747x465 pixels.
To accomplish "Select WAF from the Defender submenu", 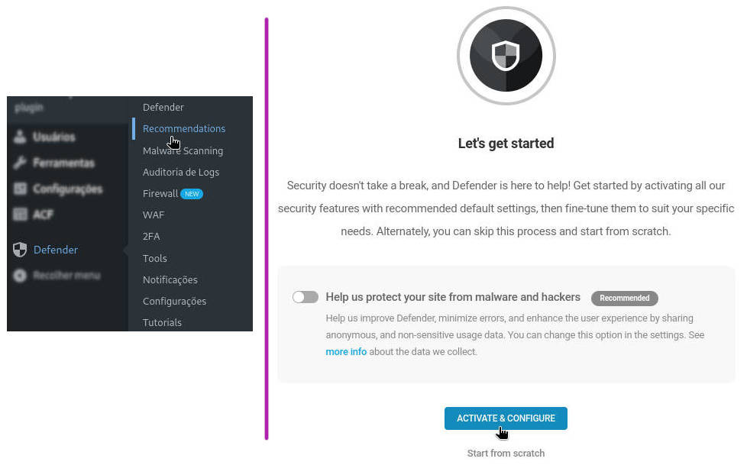I will click(x=154, y=215).
